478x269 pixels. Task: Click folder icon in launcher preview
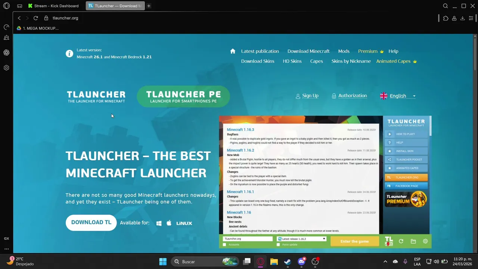click(x=413, y=241)
